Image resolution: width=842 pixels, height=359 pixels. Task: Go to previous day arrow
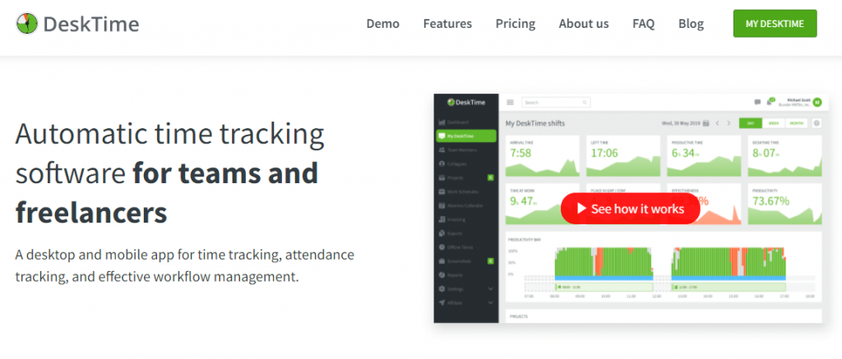(x=717, y=123)
